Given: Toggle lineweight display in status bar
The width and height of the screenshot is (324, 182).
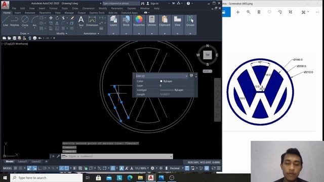Looking at the screenshot, I should [x=74, y=168].
